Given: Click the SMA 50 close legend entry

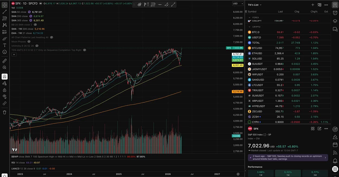Looking at the screenshot, I should tap(19, 12).
